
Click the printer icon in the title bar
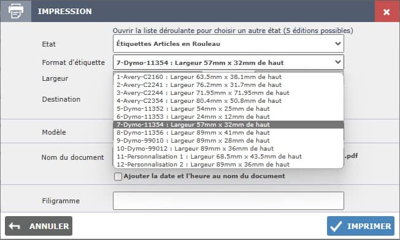click(x=16, y=11)
